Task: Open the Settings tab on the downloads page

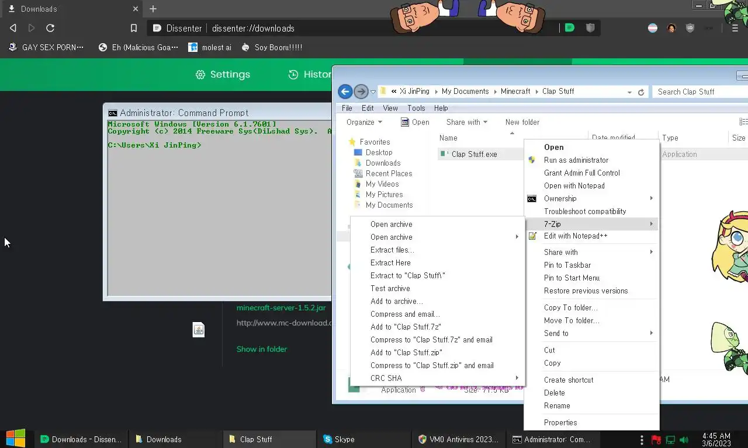Action: coord(223,74)
